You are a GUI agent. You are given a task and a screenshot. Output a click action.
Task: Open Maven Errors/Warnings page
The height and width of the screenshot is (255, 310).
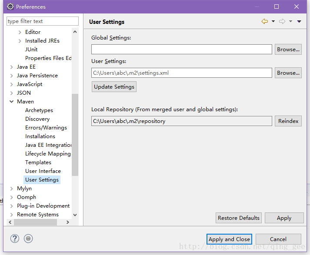click(46, 128)
